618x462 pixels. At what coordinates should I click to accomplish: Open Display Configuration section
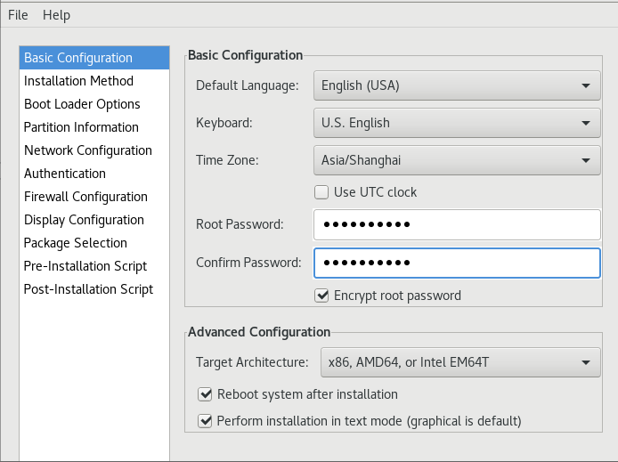click(x=84, y=220)
